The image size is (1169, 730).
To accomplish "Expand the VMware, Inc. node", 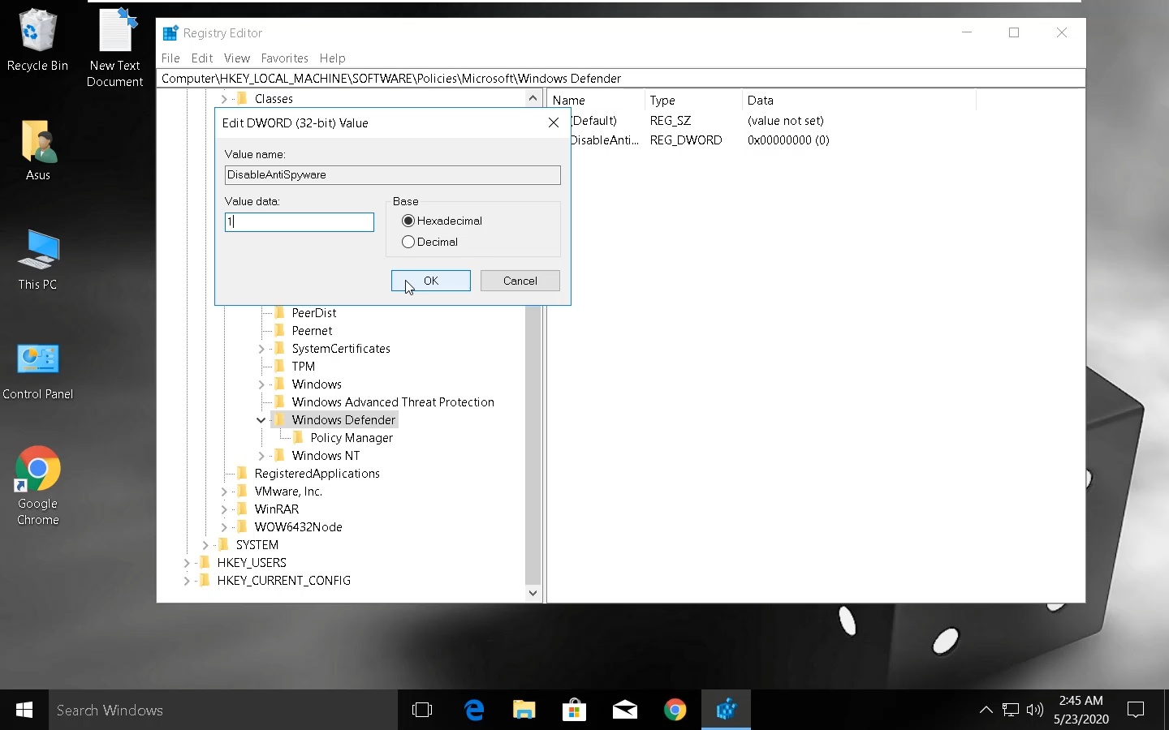I will coord(224,492).
